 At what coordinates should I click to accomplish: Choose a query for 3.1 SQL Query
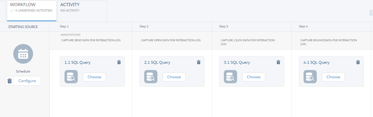click(x=254, y=77)
